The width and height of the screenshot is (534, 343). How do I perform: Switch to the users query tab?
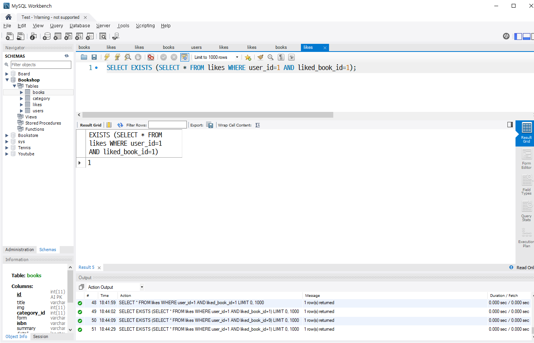[196, 47]
